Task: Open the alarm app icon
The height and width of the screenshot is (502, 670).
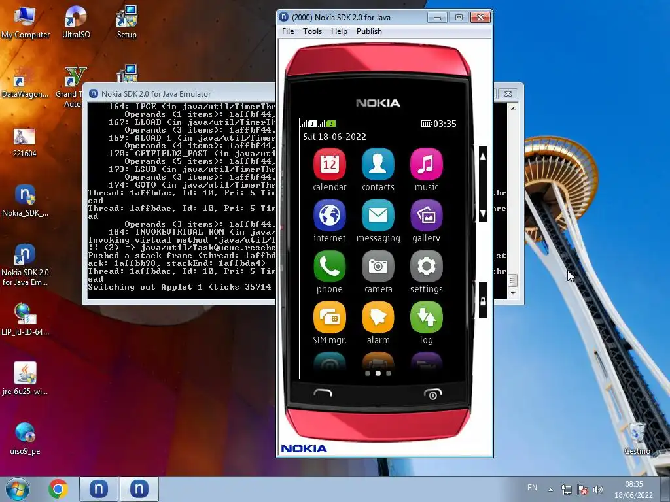Action: pyautogui.click(x=378, y=317)
